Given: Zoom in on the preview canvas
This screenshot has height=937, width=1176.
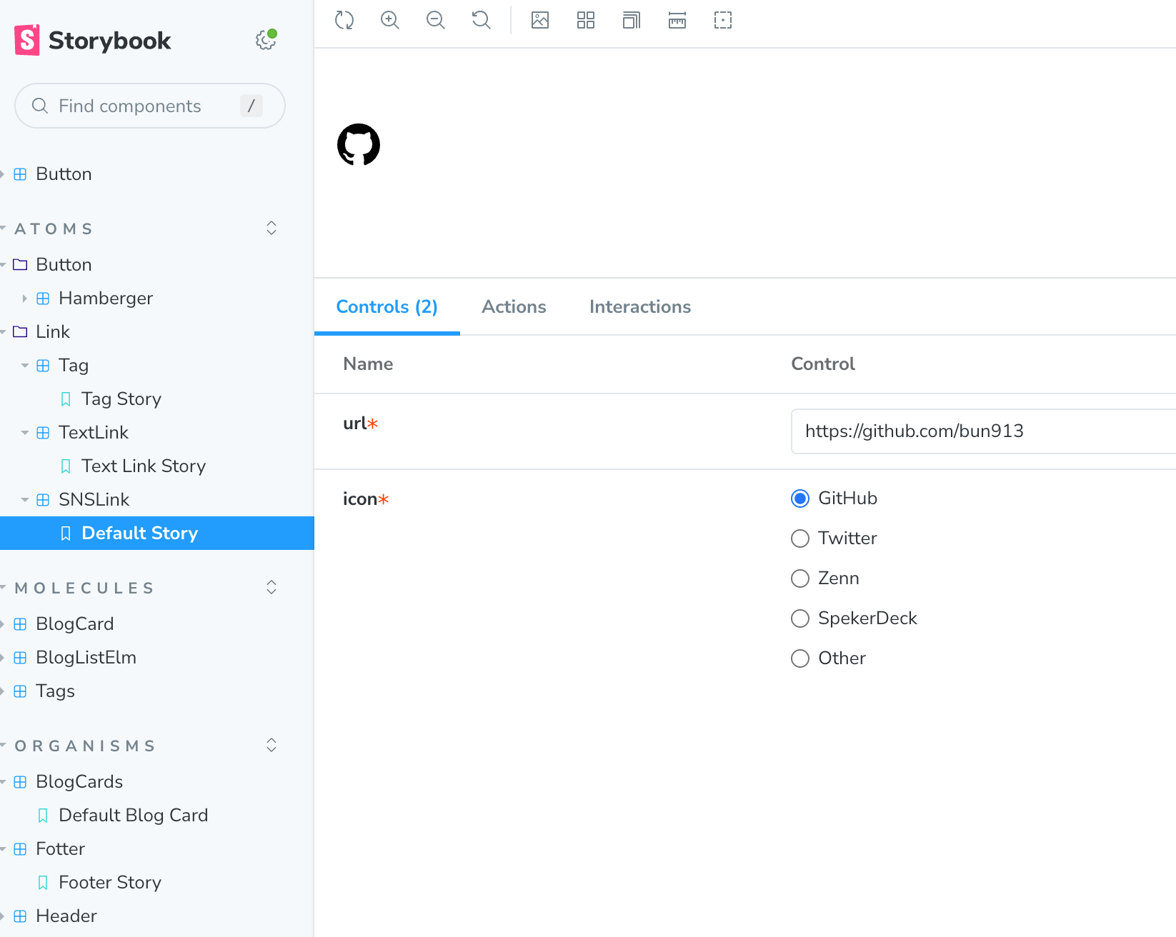Looking at the screenshot, I should point(390,20).
